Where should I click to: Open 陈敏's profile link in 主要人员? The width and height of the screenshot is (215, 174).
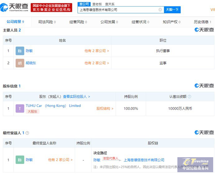(29, 51)
